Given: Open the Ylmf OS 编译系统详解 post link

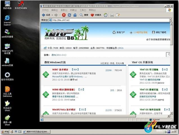Looking at the screenshot, I should (x=150, y=80).
